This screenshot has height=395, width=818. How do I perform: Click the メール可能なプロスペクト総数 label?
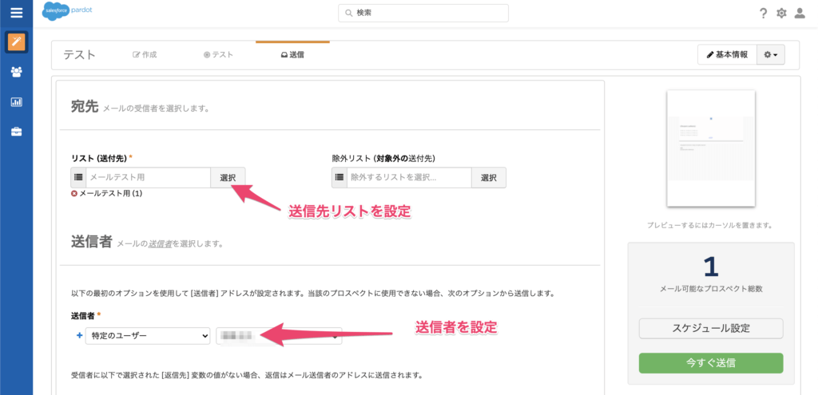[x=711, y=288]
